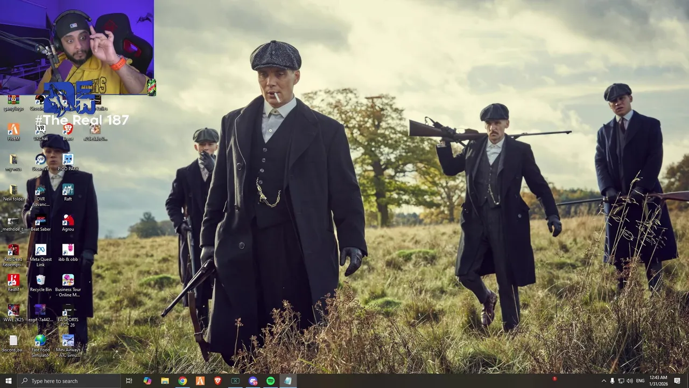Click the Type here to search box
689x388 pixels.
pyautogui.click(x=69, y=381)
